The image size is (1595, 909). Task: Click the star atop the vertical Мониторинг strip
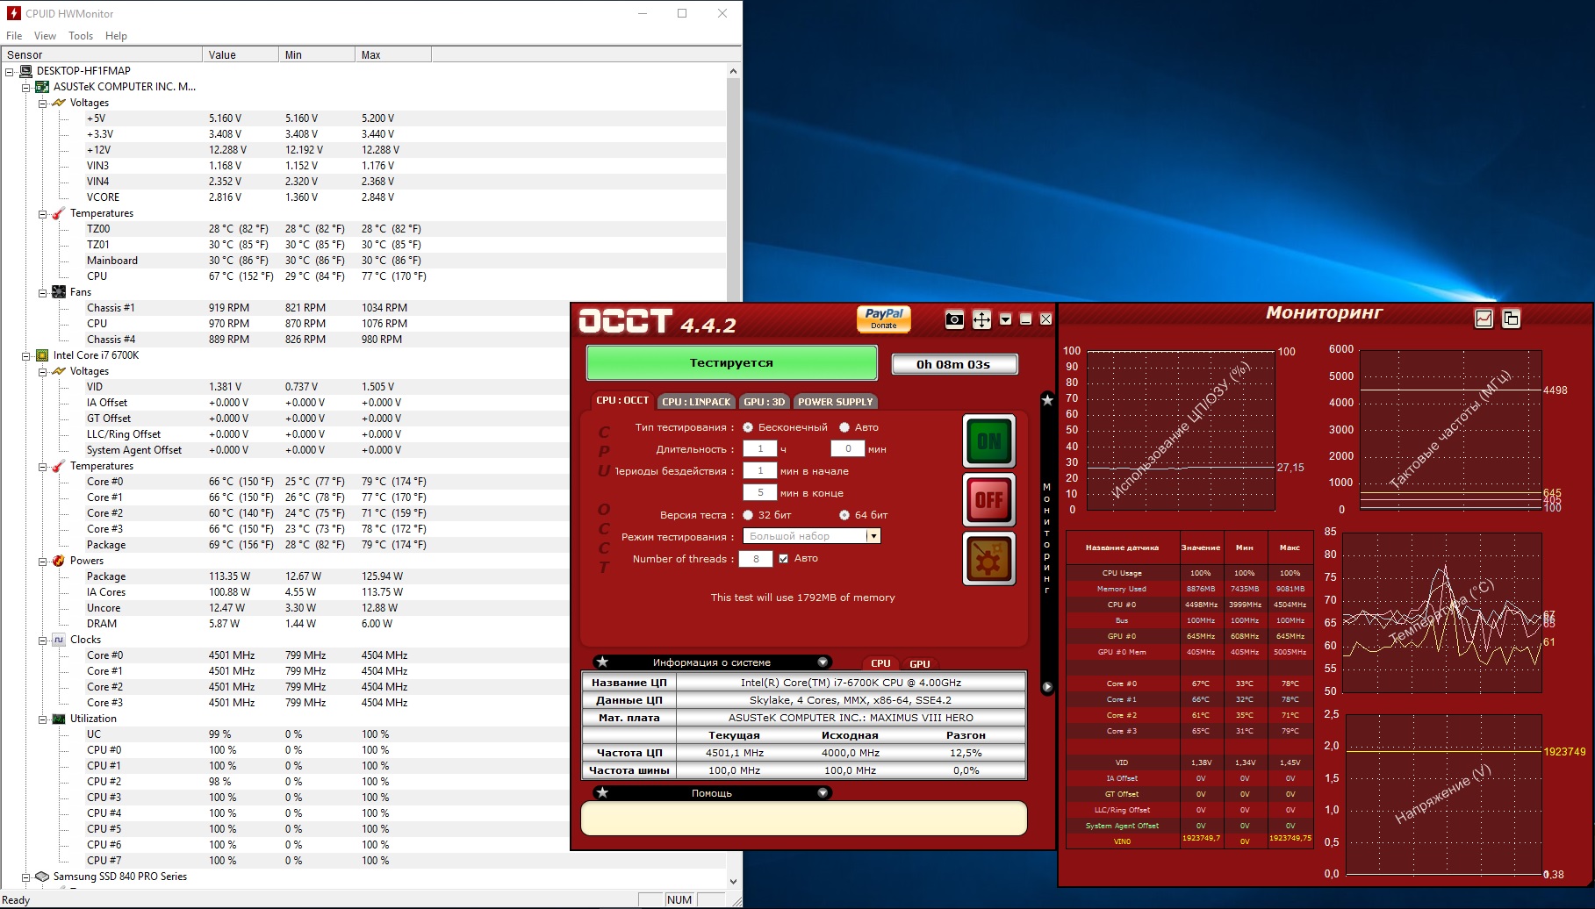1047,400
